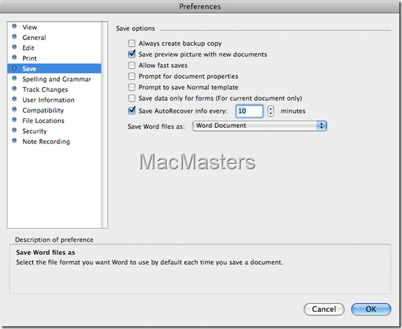The height and width of the screenshot is (329, 402).
Task: Click the bullet icon beside Security
Action: pyautogui.click(x=14, y=130)
